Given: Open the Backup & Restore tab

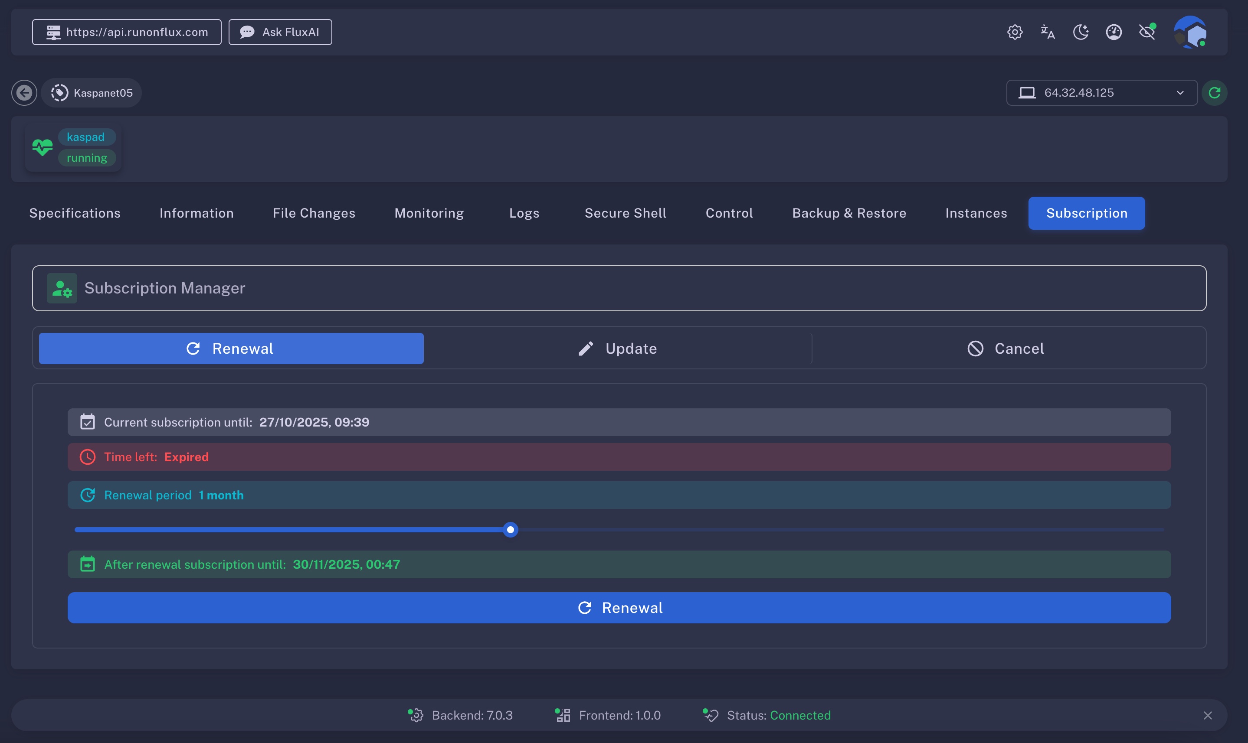Looking at the screenshot, I should pyautogui.click(x=848, y=213).
